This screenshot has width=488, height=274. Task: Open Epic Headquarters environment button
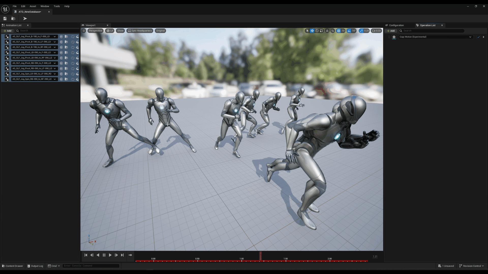[x=140, y=31]
